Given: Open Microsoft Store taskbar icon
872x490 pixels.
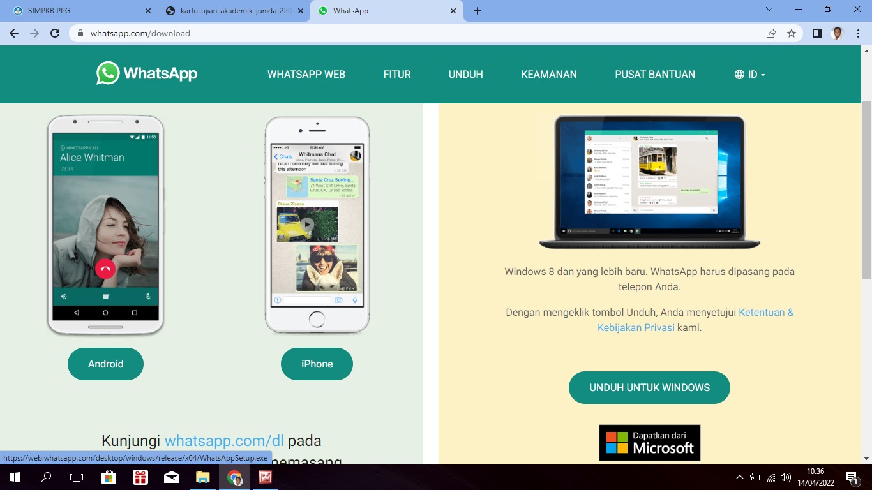Looking at the screenshot, I should [x=109, y=477].
